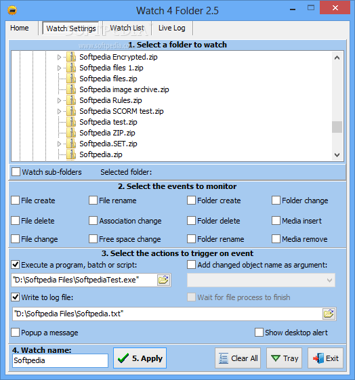355x380 pixels.
Task: Check File delete event
Action: 16,221
